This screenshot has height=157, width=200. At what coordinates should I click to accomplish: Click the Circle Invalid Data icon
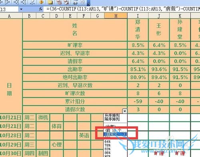pyautogui.click(x=59, y=2)
